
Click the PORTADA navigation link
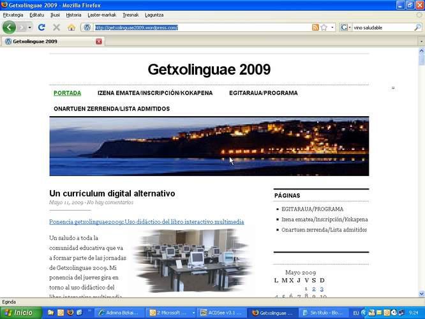67,93
